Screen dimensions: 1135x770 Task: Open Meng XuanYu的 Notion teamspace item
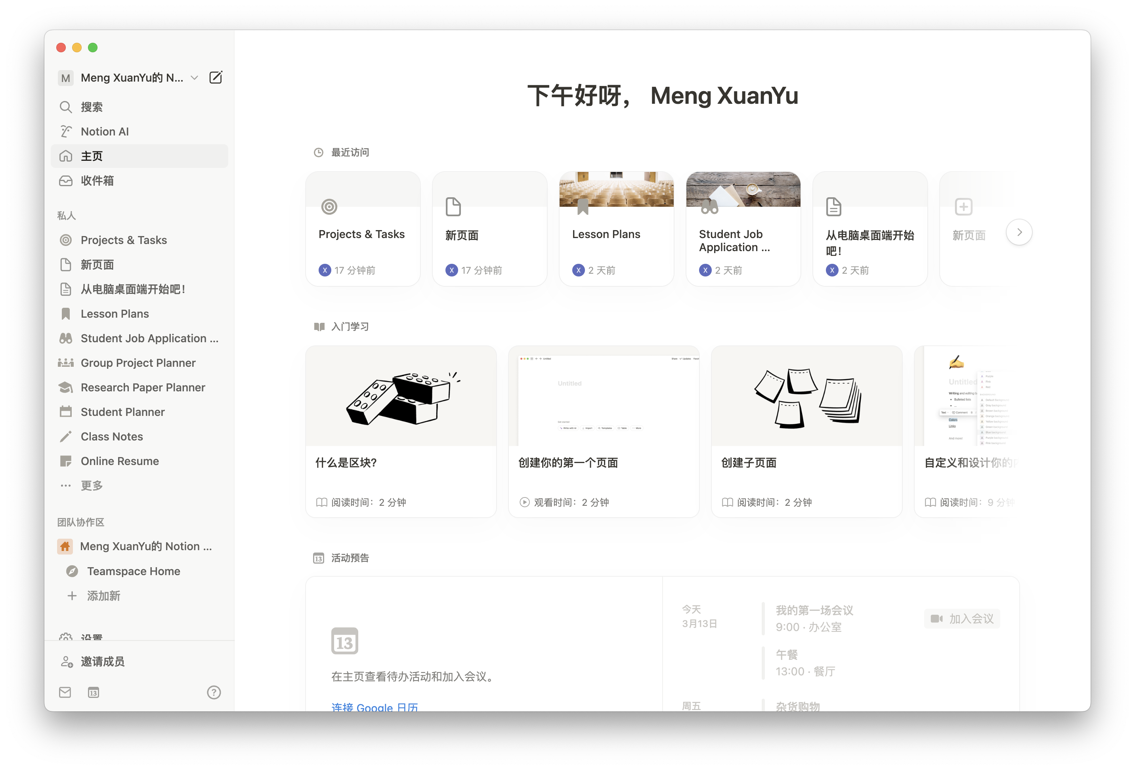pyautogui.click(x=145, y=546)
